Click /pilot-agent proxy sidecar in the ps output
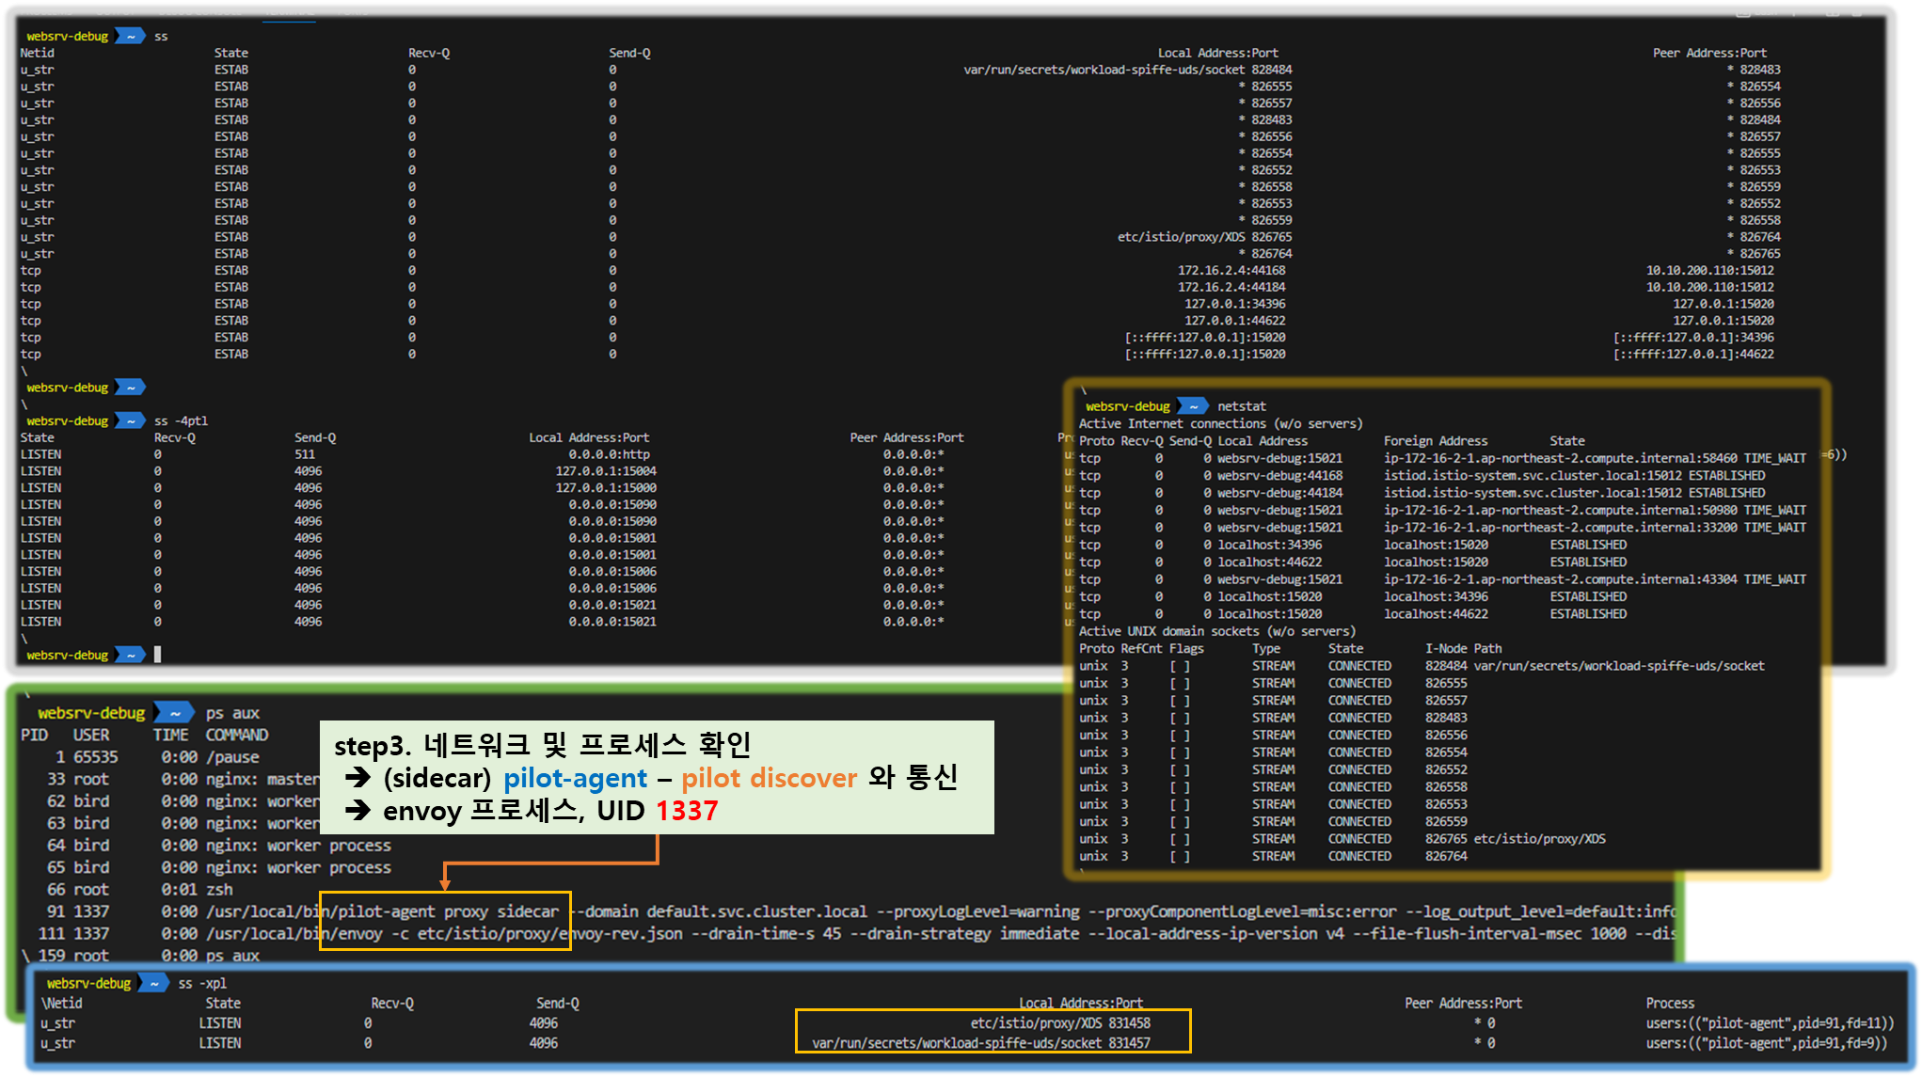The height and width of the screenshot is (1077, 1922). click(x=442, y=911)
